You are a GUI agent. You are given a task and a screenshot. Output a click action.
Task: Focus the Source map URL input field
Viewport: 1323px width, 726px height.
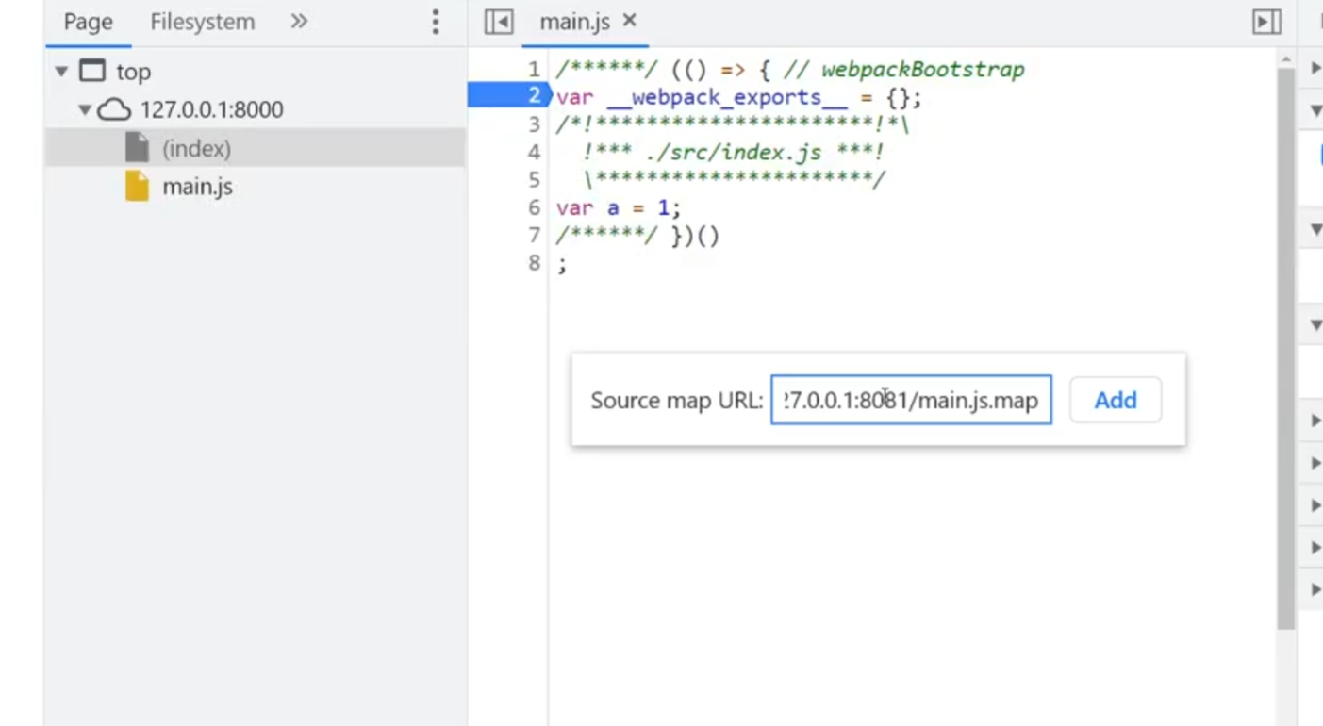pos(910,400)
